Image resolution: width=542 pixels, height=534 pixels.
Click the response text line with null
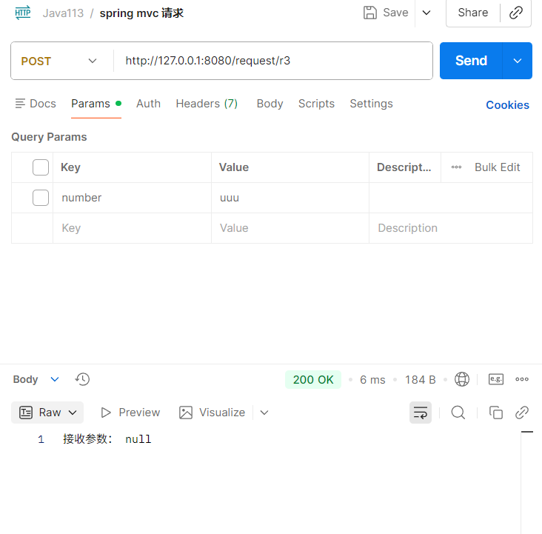pyautogui.click(x=107, y=439)
